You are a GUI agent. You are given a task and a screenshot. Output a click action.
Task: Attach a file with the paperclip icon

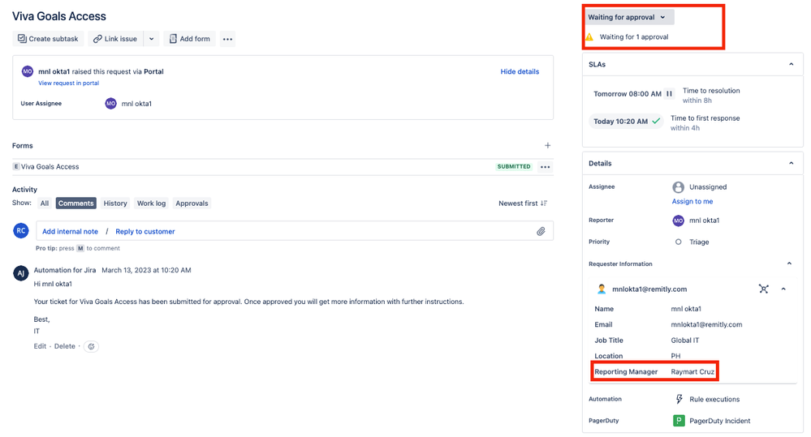click(541, 231)
